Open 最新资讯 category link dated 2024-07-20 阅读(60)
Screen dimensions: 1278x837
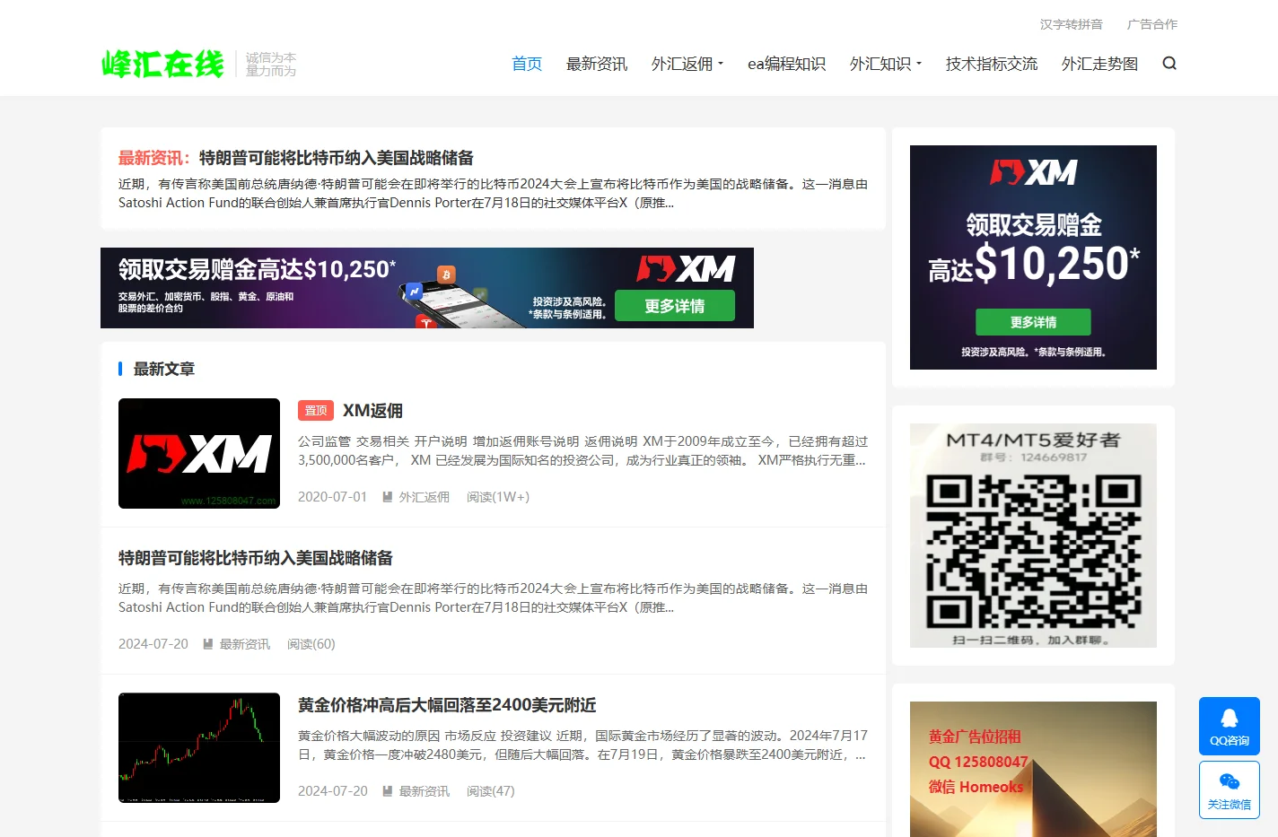coord(244,644)
